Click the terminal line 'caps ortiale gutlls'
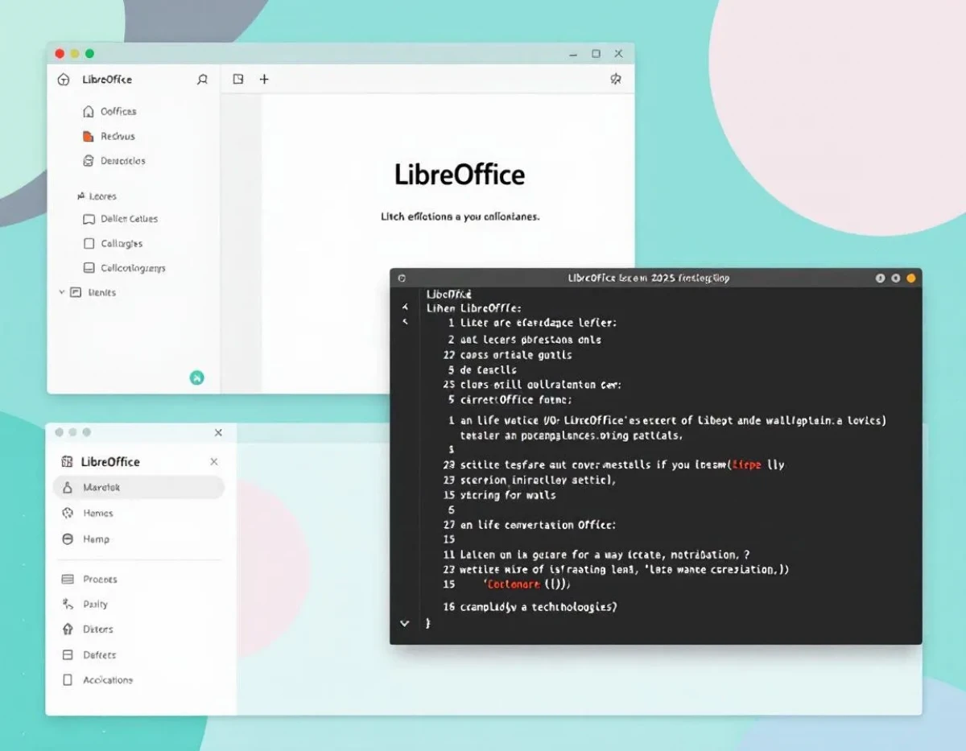The image size is (966, 751). 516,354
